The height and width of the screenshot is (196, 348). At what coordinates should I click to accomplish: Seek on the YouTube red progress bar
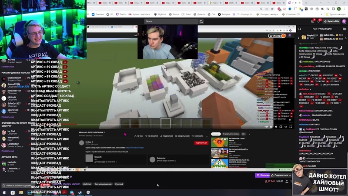point(58,124)
